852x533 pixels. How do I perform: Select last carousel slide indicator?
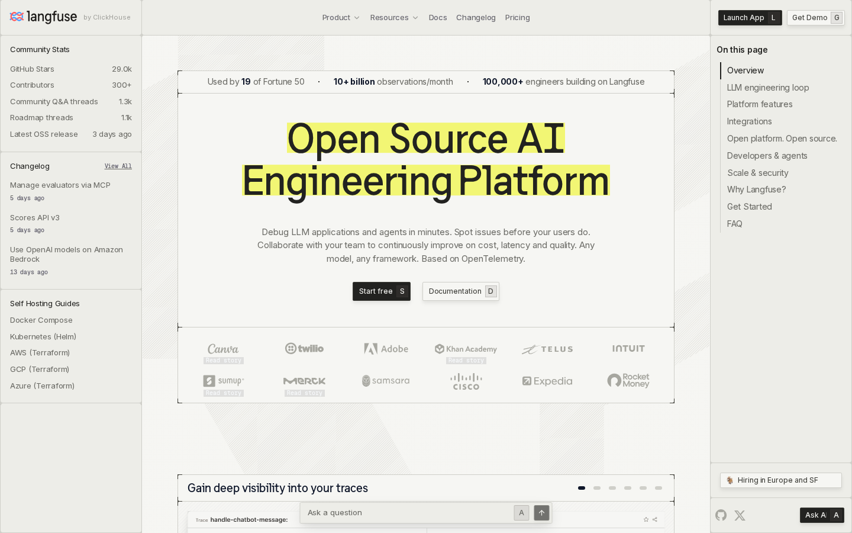659,488
